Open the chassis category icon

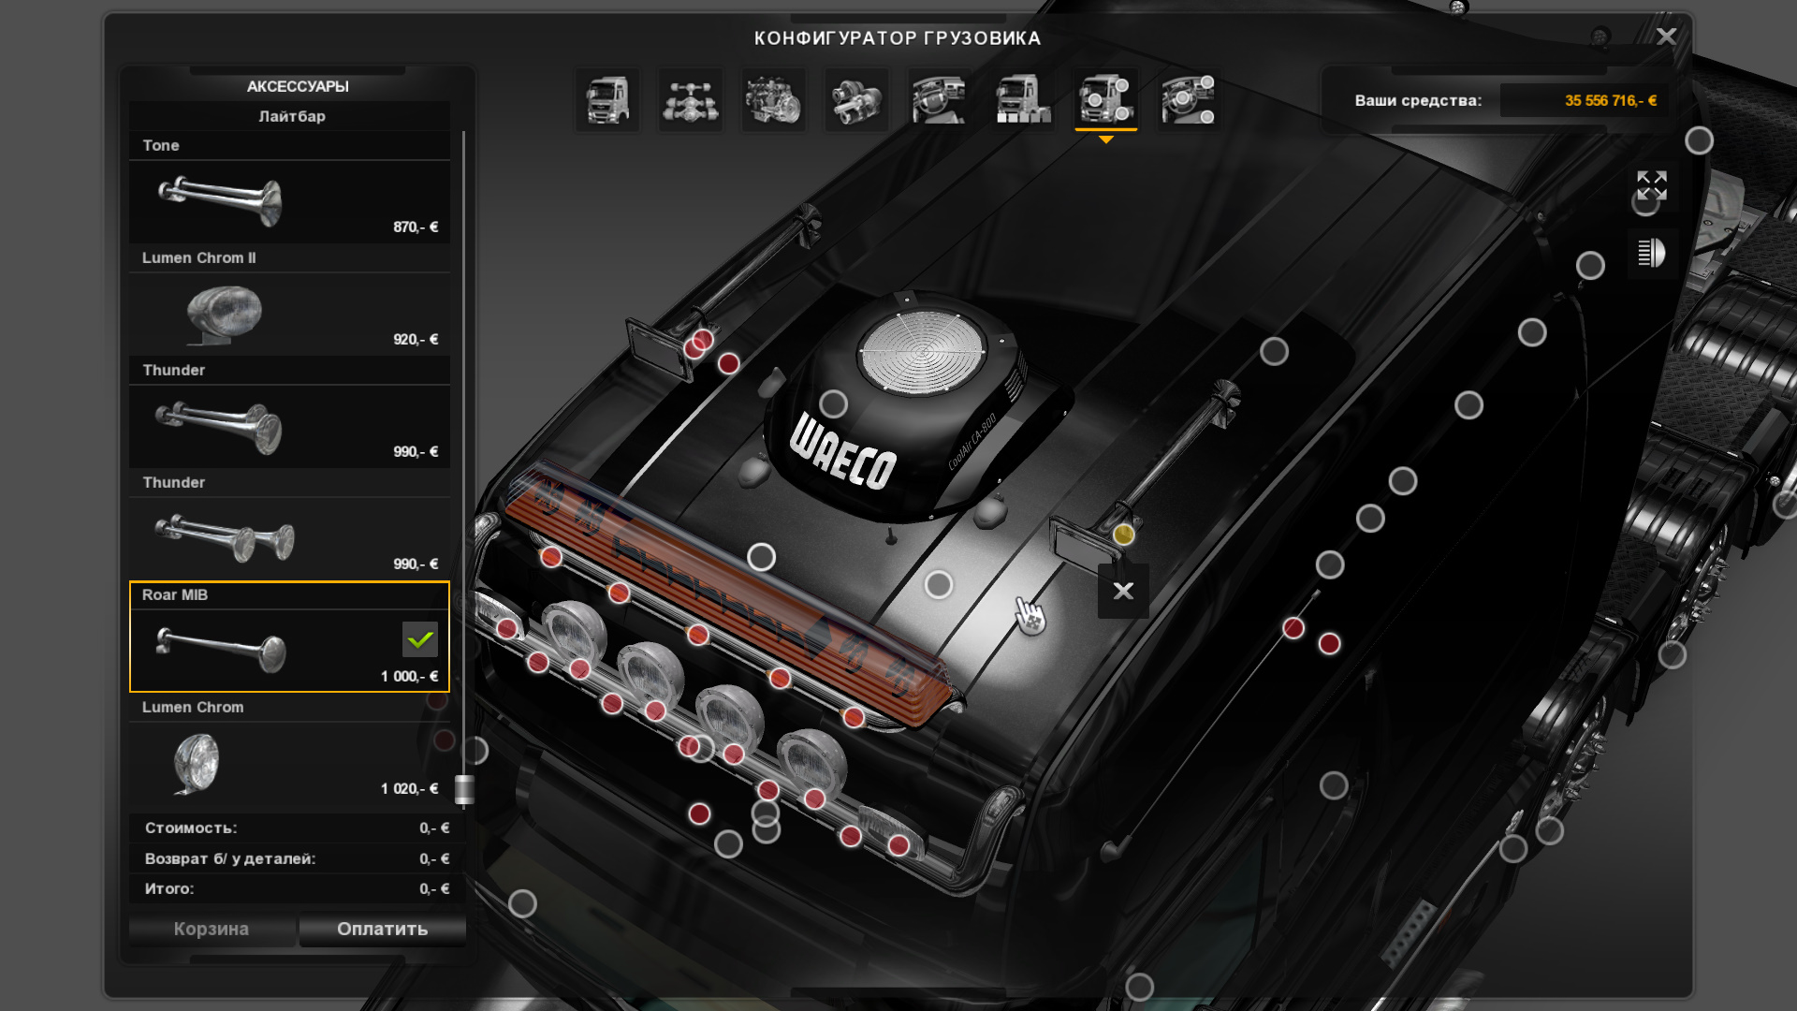click(x=690, y=100)
